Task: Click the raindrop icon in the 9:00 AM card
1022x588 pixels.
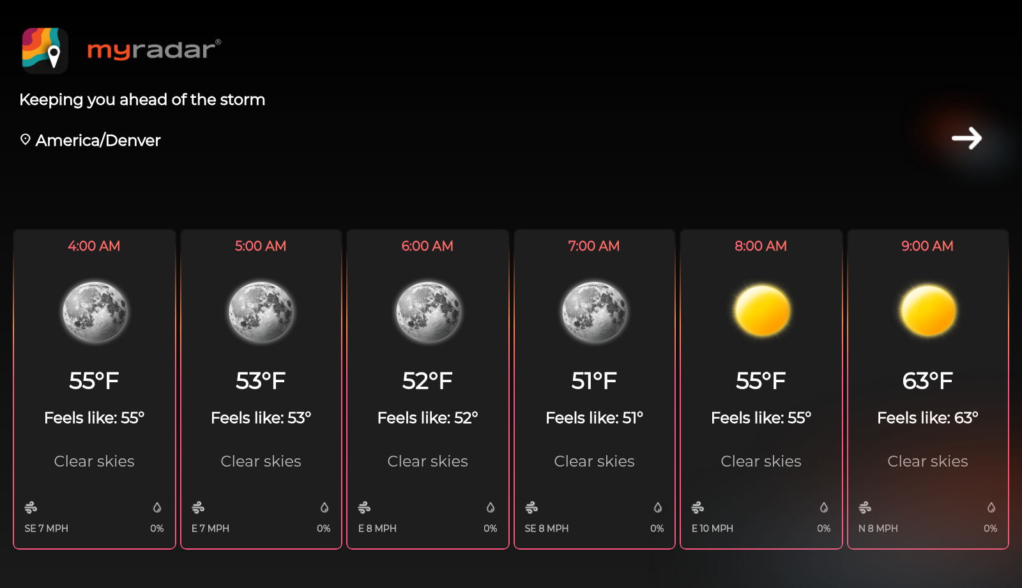Action: (991, 507)
